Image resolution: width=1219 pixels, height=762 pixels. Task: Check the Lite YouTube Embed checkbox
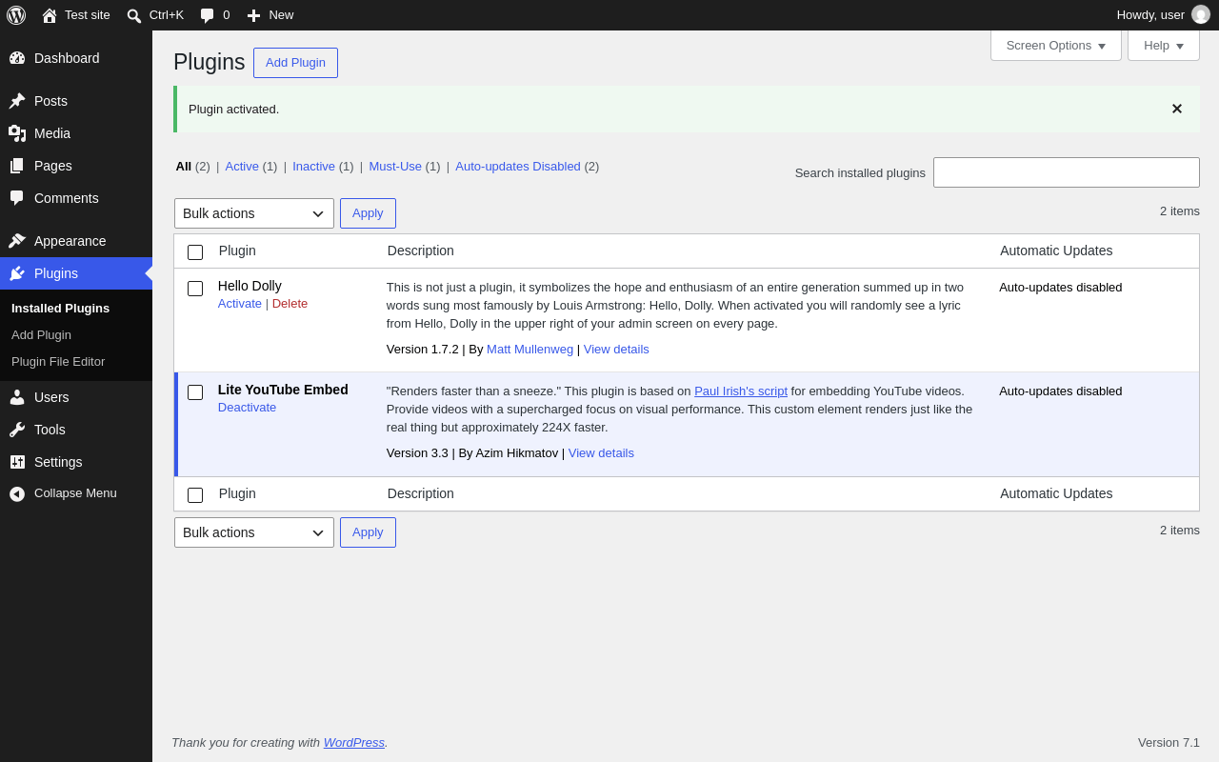pos(195,392)
